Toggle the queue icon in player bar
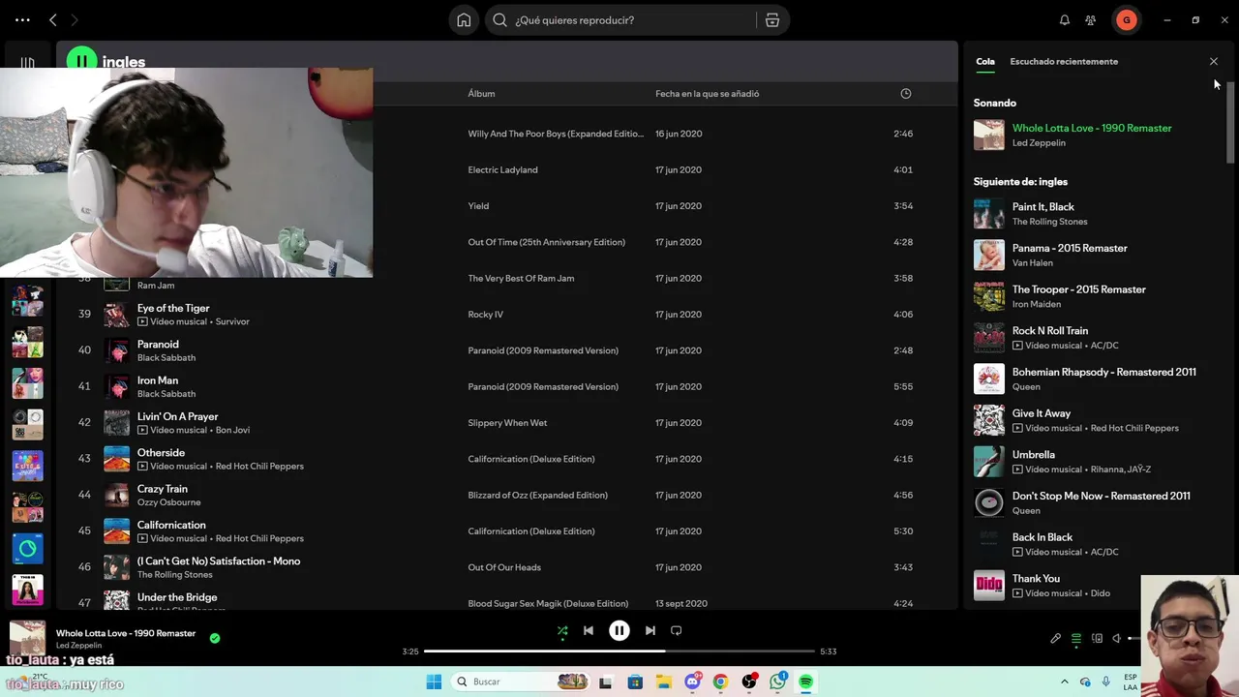The height and width of the screenshot is (697, 1239). coord(1075,638)
